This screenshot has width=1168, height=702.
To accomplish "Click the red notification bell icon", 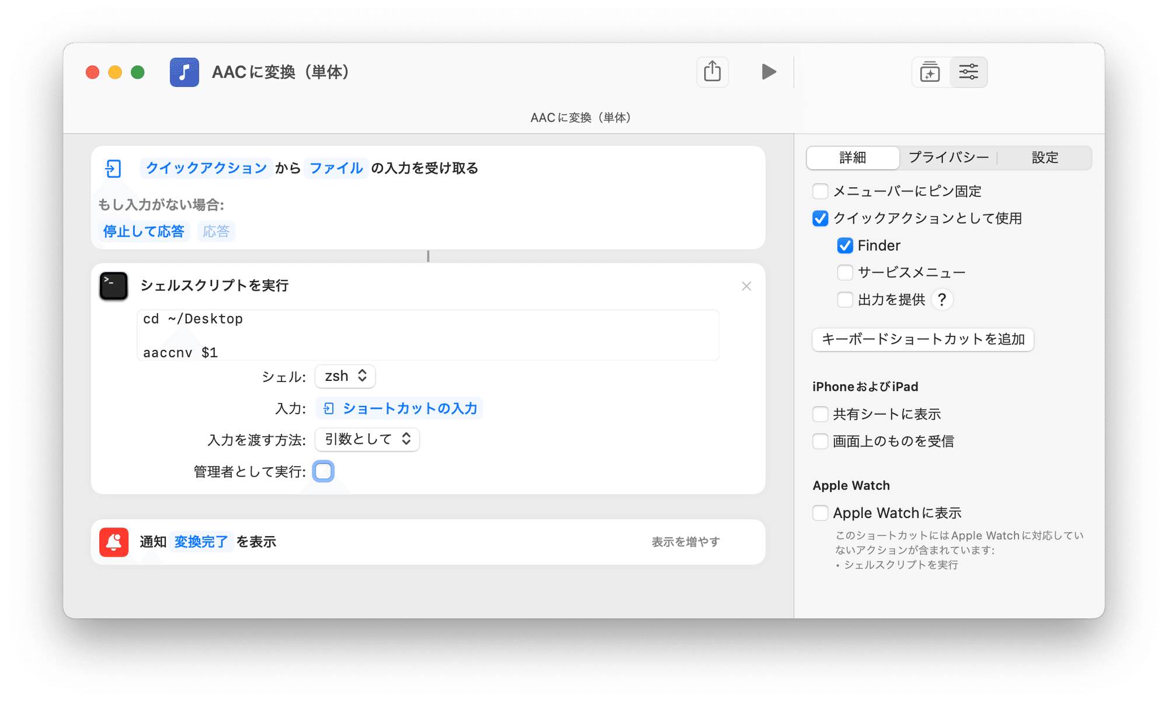I will [x=113, y=541].
